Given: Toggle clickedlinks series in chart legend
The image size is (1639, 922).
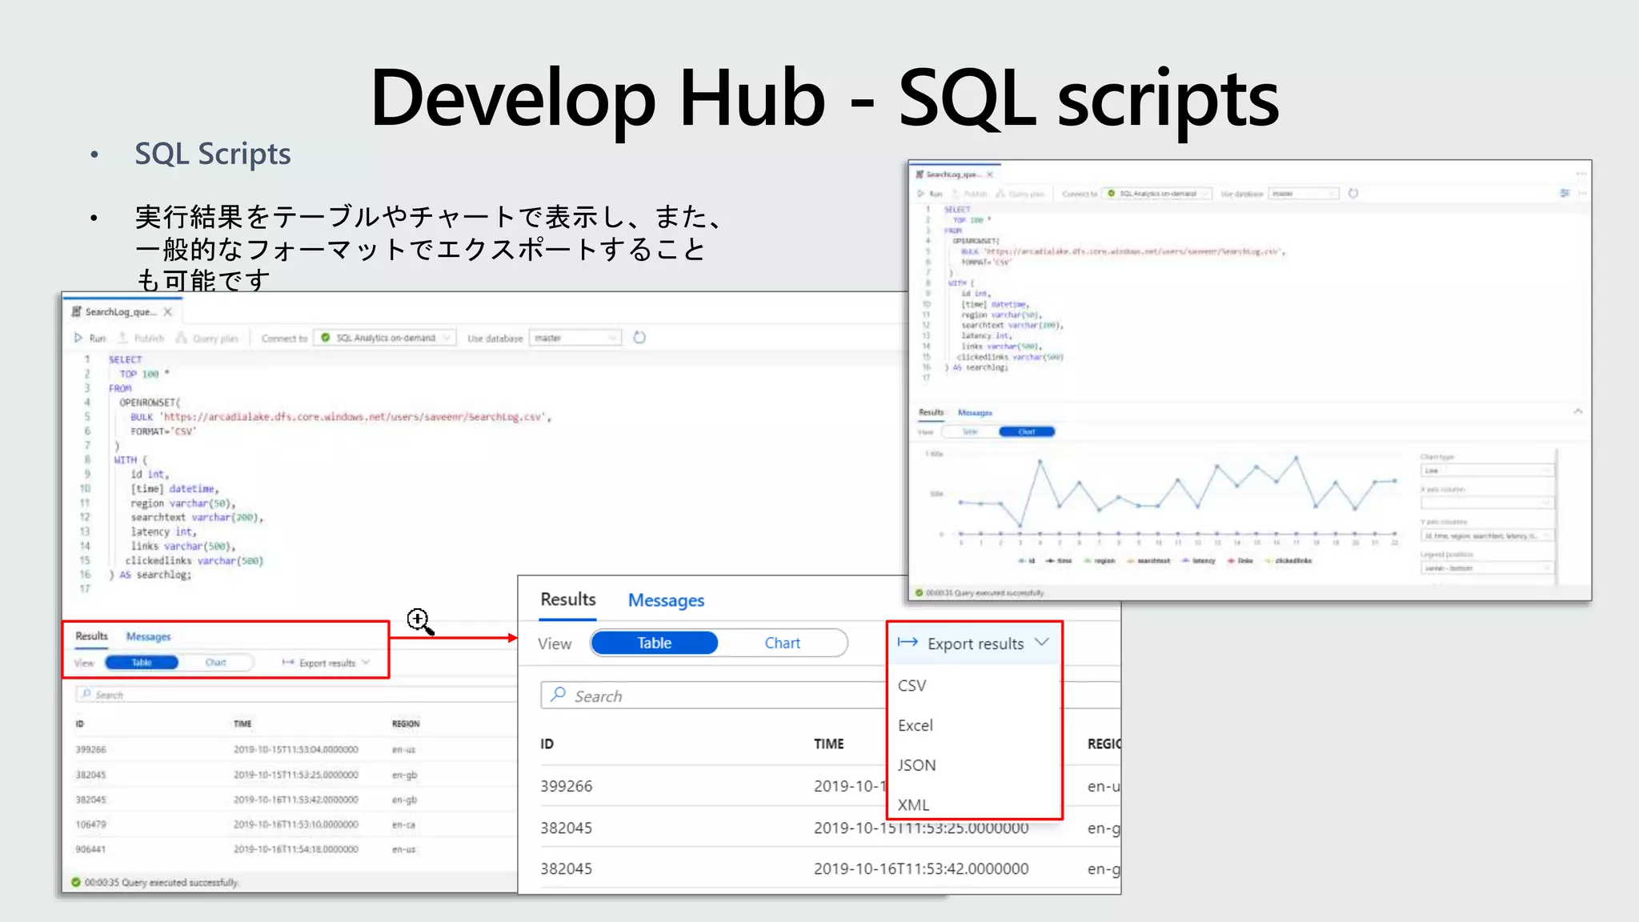Looking at the screenshot, I should click(x=1288, y=561).
